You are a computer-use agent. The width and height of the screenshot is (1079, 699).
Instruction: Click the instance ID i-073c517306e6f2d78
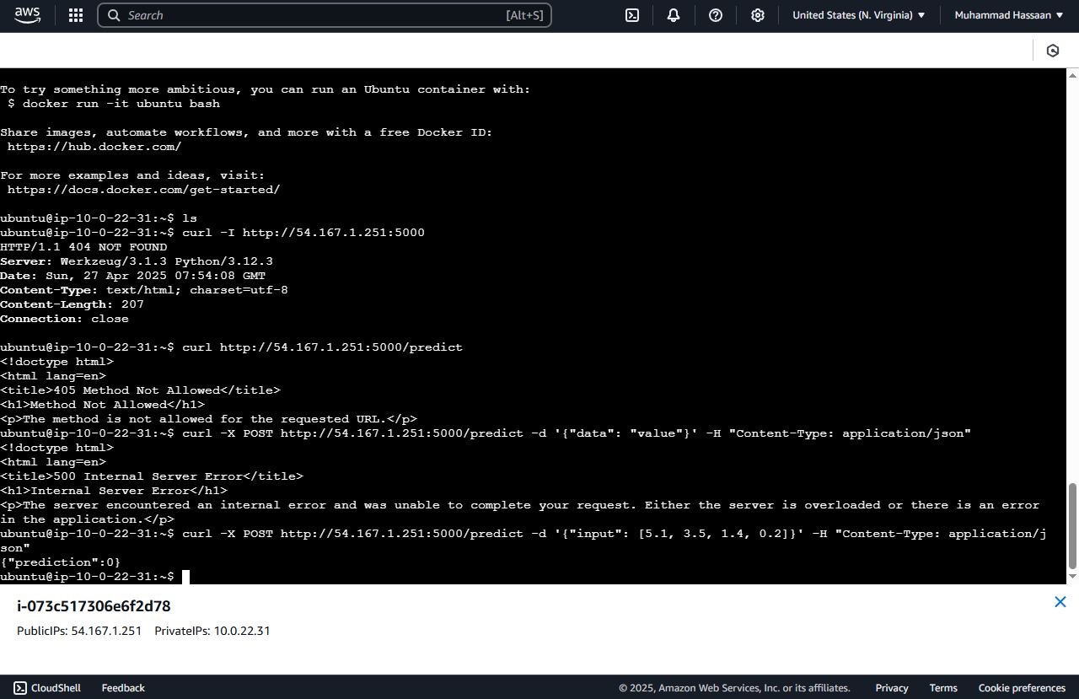click(94, 606)
